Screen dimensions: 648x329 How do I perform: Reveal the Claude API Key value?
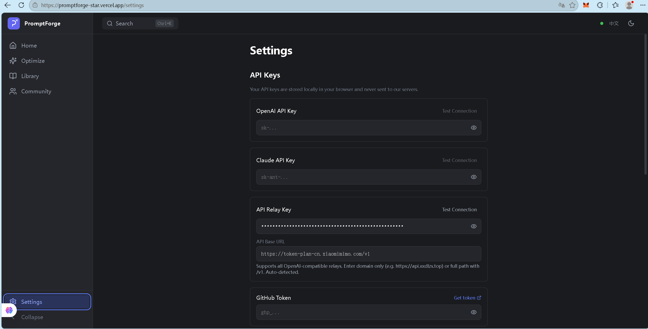coord(474,177)
